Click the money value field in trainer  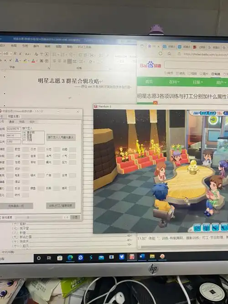(14, 129)
